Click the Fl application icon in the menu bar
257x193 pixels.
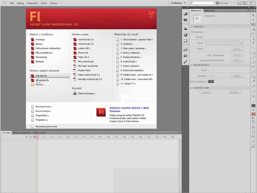point(4,3)
